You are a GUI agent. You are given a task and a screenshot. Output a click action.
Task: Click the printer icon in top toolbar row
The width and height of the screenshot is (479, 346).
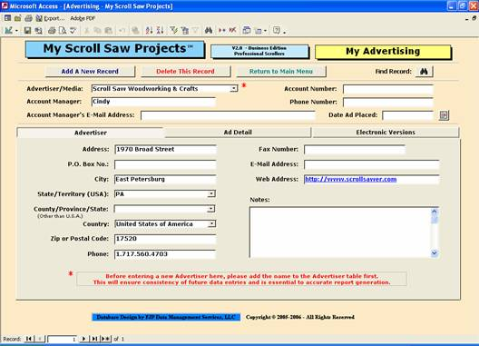28,18
